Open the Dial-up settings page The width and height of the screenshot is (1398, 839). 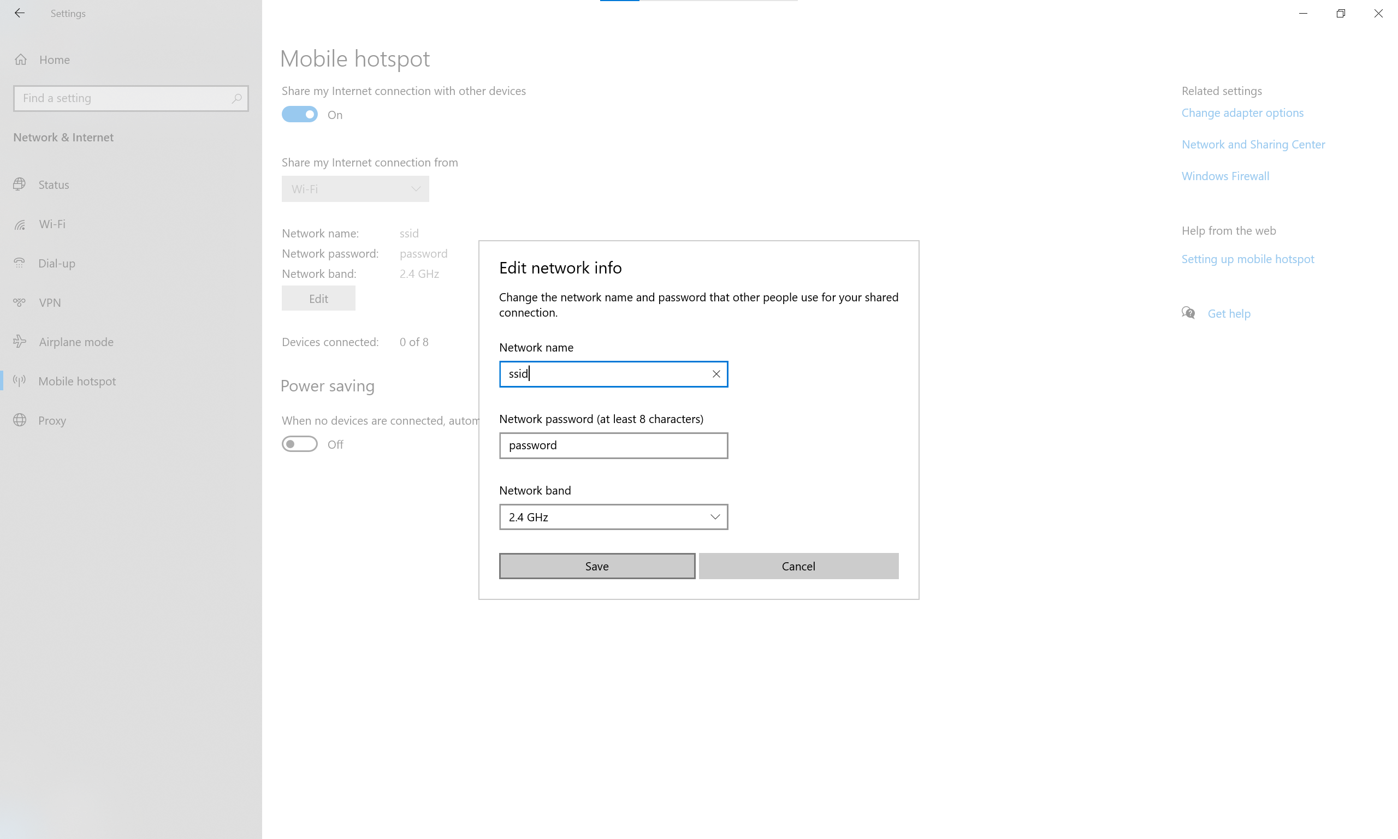coord(57,264)
